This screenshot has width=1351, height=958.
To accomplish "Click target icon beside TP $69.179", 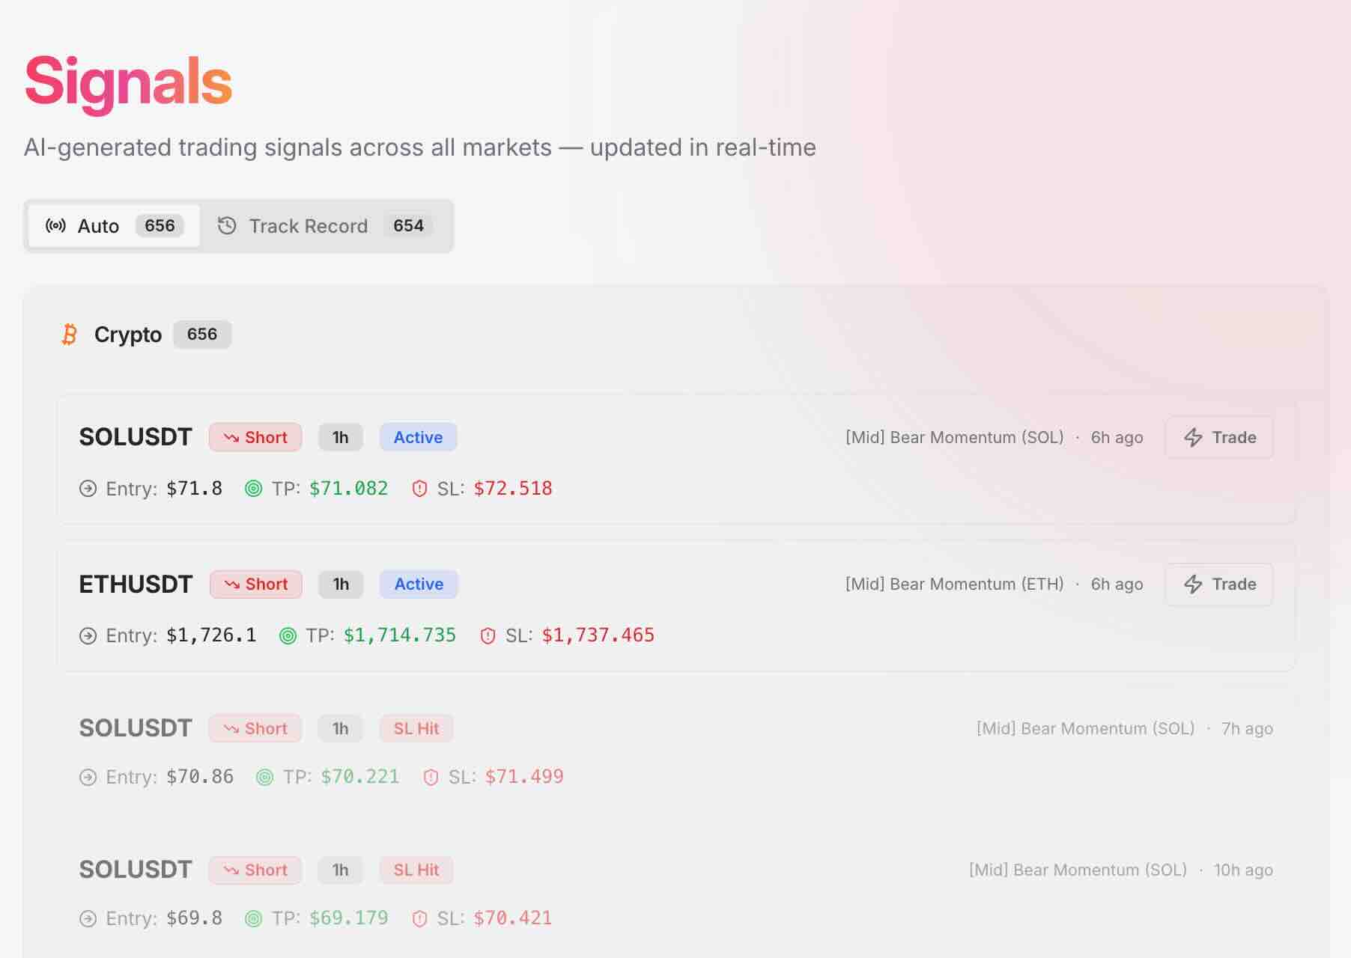I will 254,919.
